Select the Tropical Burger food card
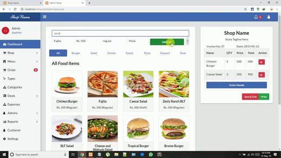 point(138,133)
